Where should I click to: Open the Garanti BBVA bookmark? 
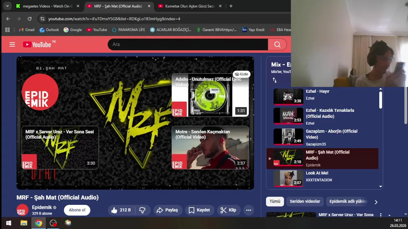pos(216,30)
